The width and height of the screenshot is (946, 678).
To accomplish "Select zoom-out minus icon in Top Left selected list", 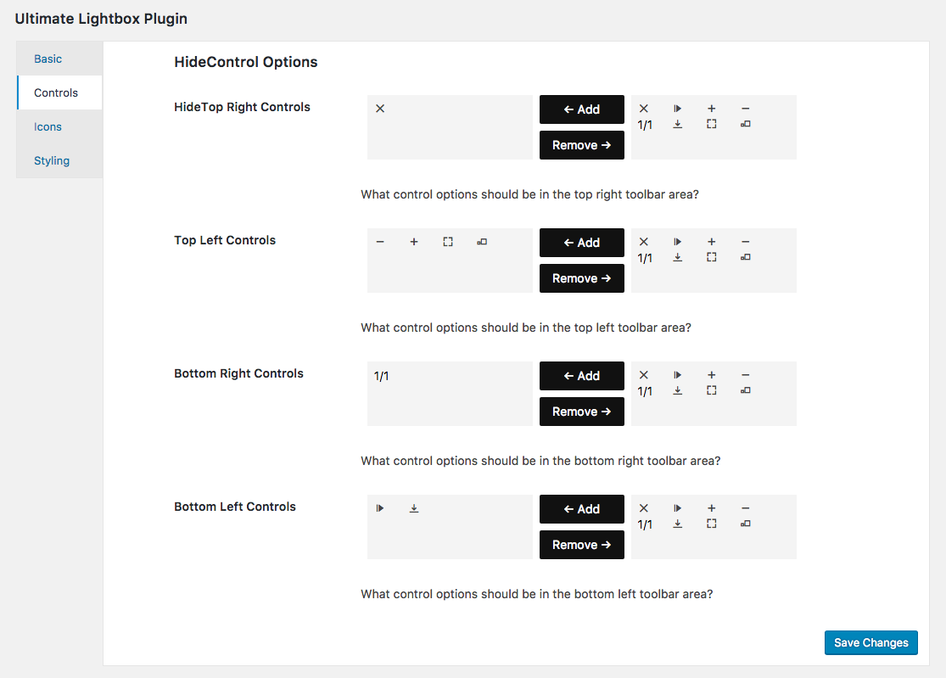I will [380, 242].
